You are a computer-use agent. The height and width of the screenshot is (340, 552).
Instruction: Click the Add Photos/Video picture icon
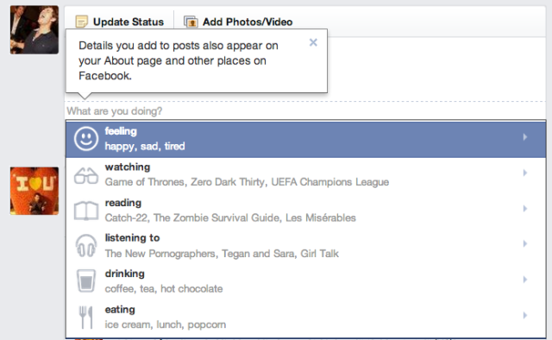tap(191, 22)
